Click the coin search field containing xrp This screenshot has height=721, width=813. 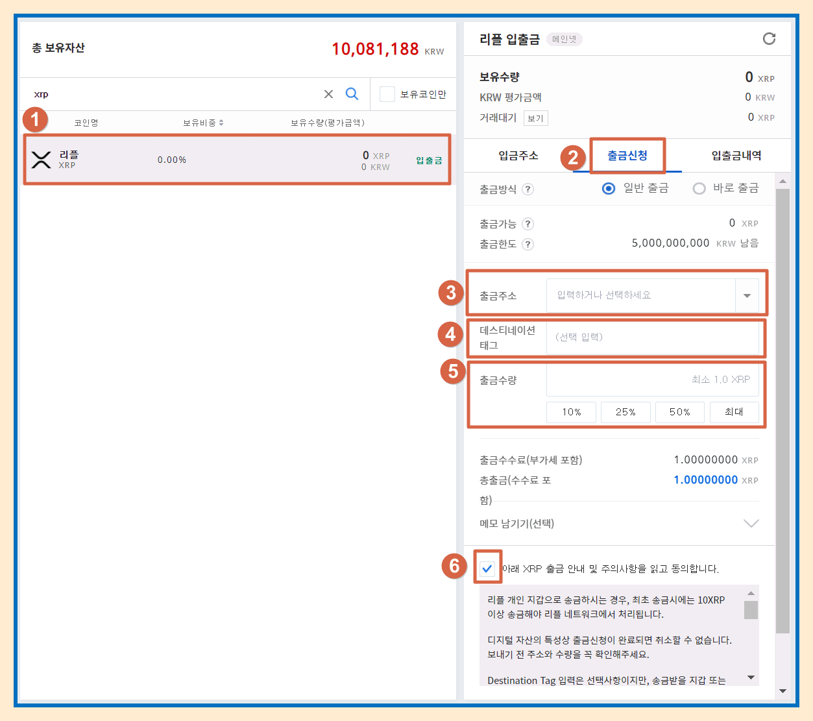[175, 94]
